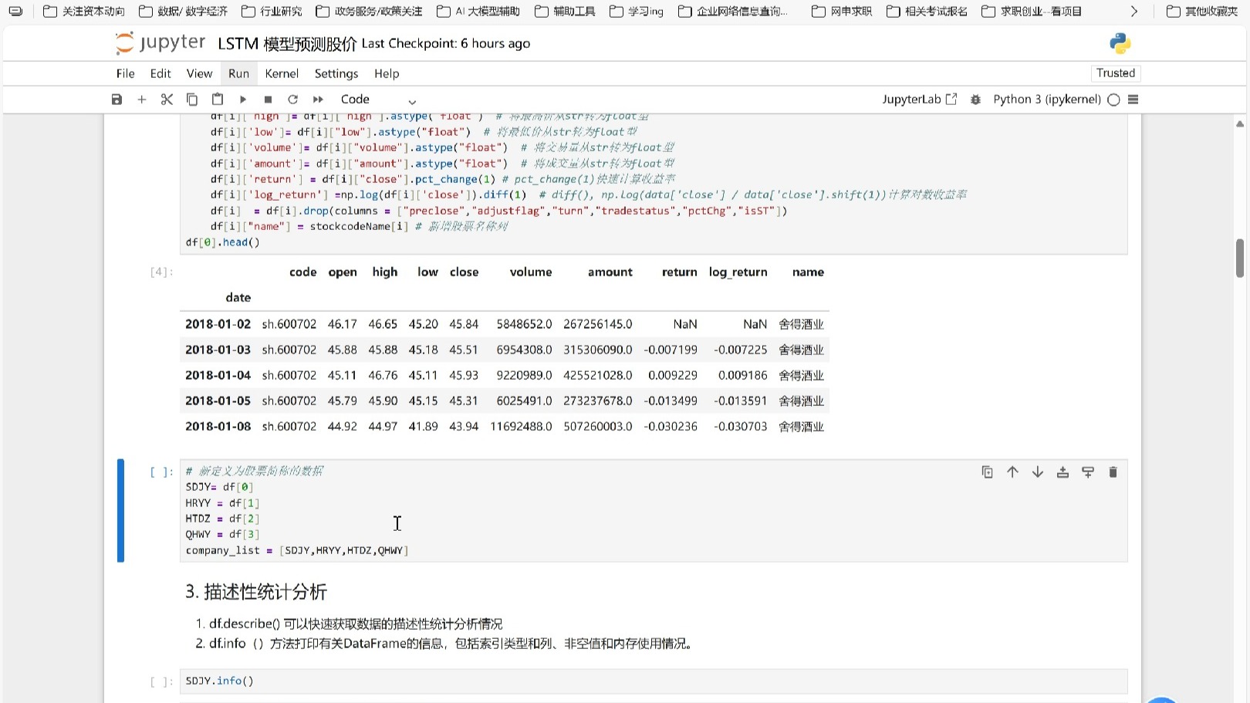Move the selected cell up with the arrow icon
Image resolution: width=1250 pixels, height=703 pixels.
point(1012,471)
